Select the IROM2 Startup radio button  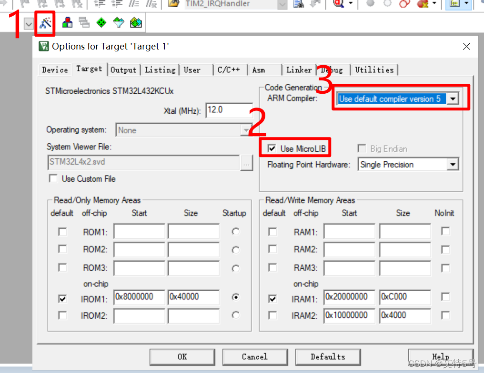pos(235,315)
